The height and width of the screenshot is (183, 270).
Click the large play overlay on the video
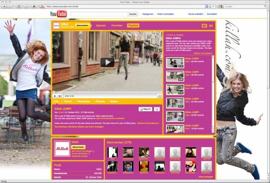(x=107, y=62)
